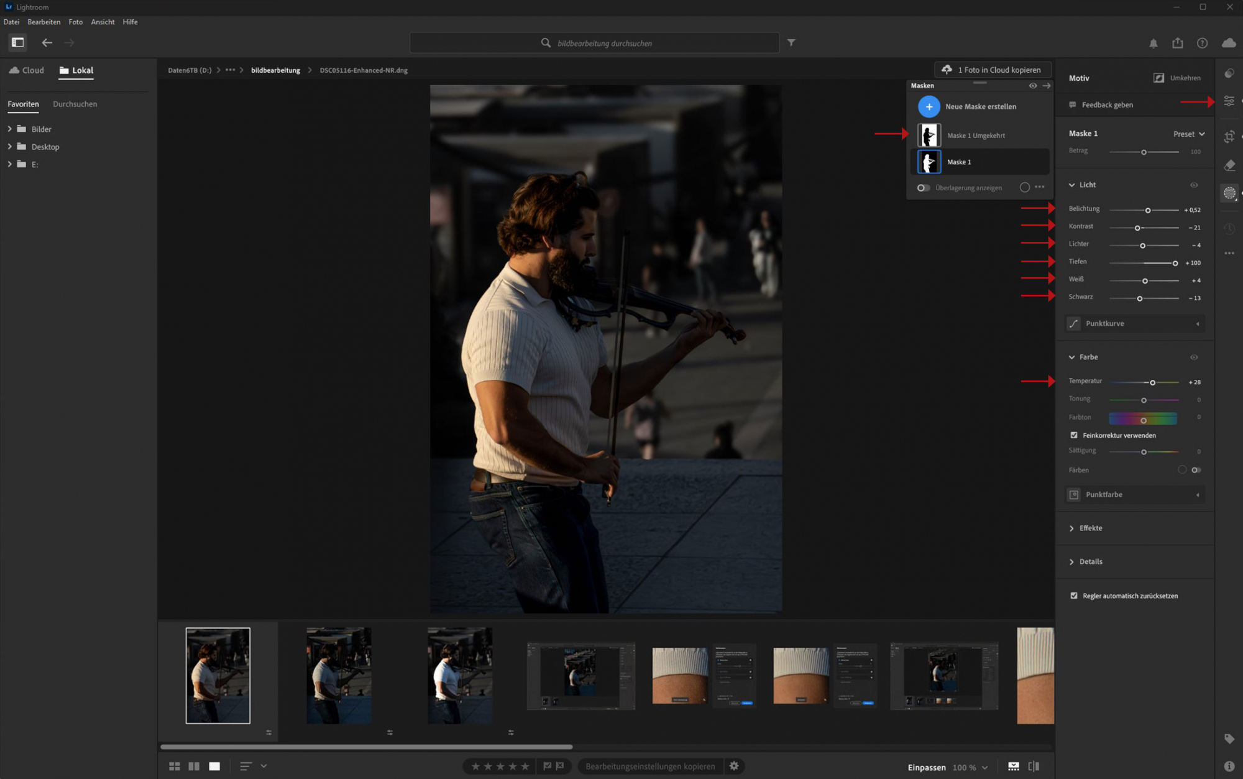Open the Bearbeiten menu

pyautogui.click(x=44, y=22)
